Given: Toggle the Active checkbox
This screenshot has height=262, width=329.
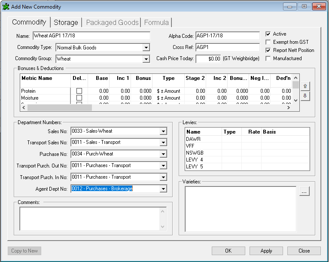Looking at the screenshot, I should (268, 34).
